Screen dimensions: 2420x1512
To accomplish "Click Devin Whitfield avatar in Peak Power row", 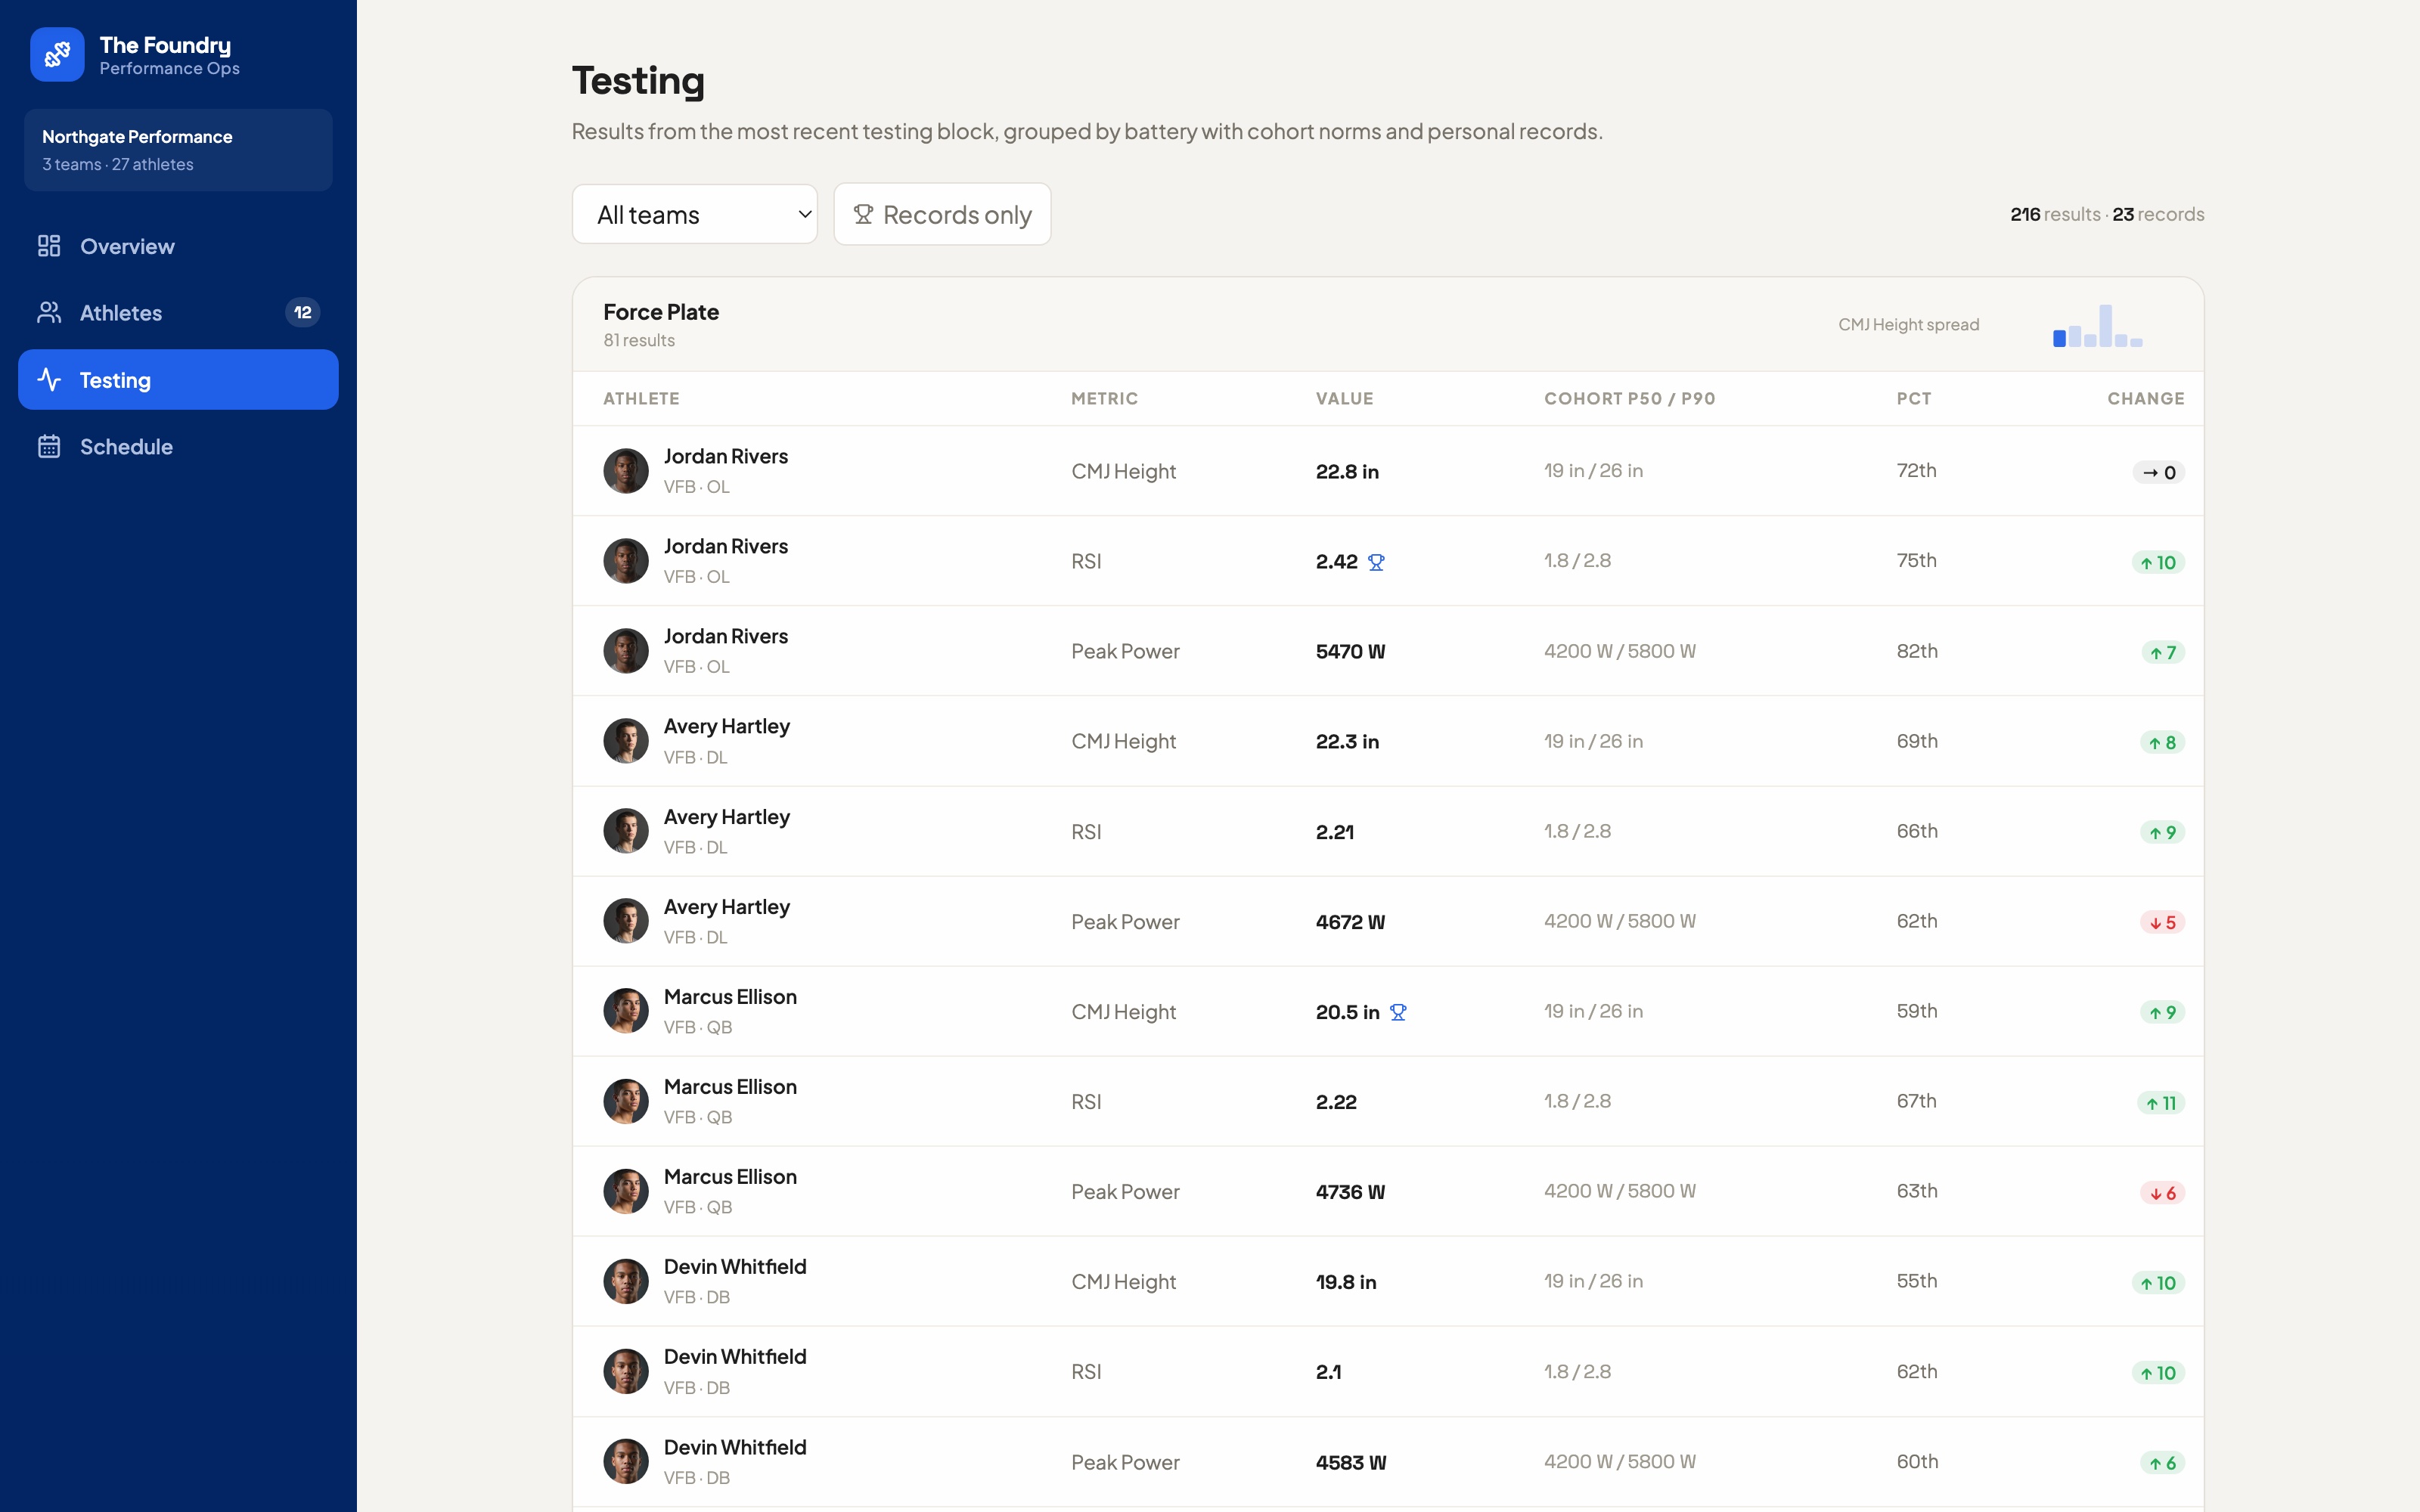I will pyautogui.click(x=626, y=1462).
